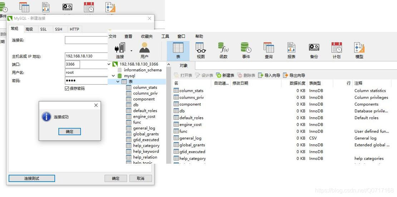Switch to the SSL tab

click(x=44, y=29)
